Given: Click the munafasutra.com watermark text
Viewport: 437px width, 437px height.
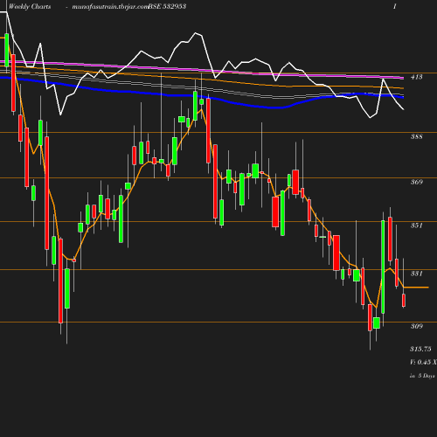Looking at the screenshot, I should [110, 7].
